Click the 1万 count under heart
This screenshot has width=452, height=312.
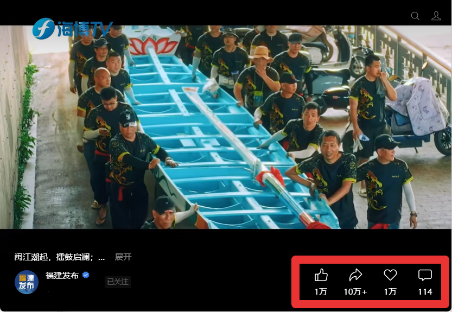click(x=390, y=292)
